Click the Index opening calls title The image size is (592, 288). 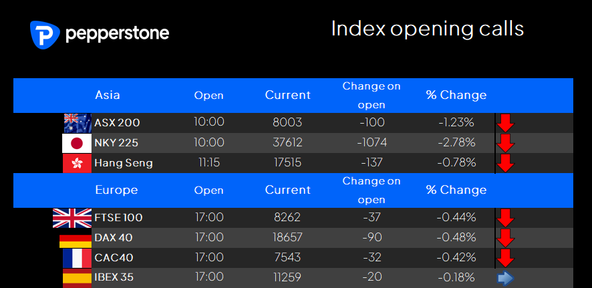tap(428, 29)
